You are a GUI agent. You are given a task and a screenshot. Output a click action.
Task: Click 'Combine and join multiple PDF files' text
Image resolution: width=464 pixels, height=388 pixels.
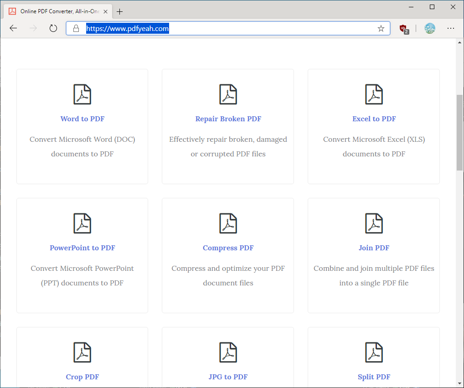tap(374, 269)
